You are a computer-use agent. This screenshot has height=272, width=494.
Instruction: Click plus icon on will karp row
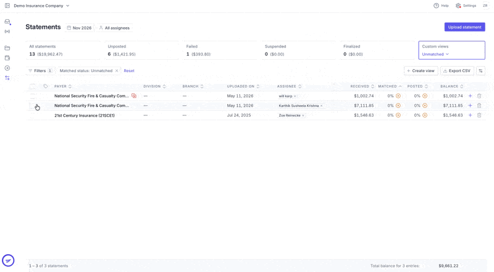coord(470,96)
